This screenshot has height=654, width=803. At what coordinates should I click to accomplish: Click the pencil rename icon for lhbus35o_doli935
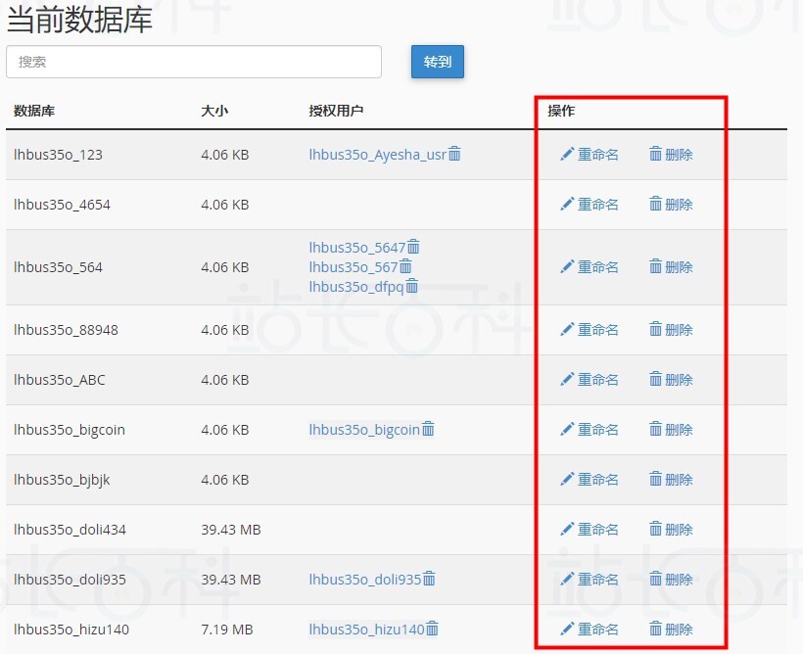[x=567, y=579]
